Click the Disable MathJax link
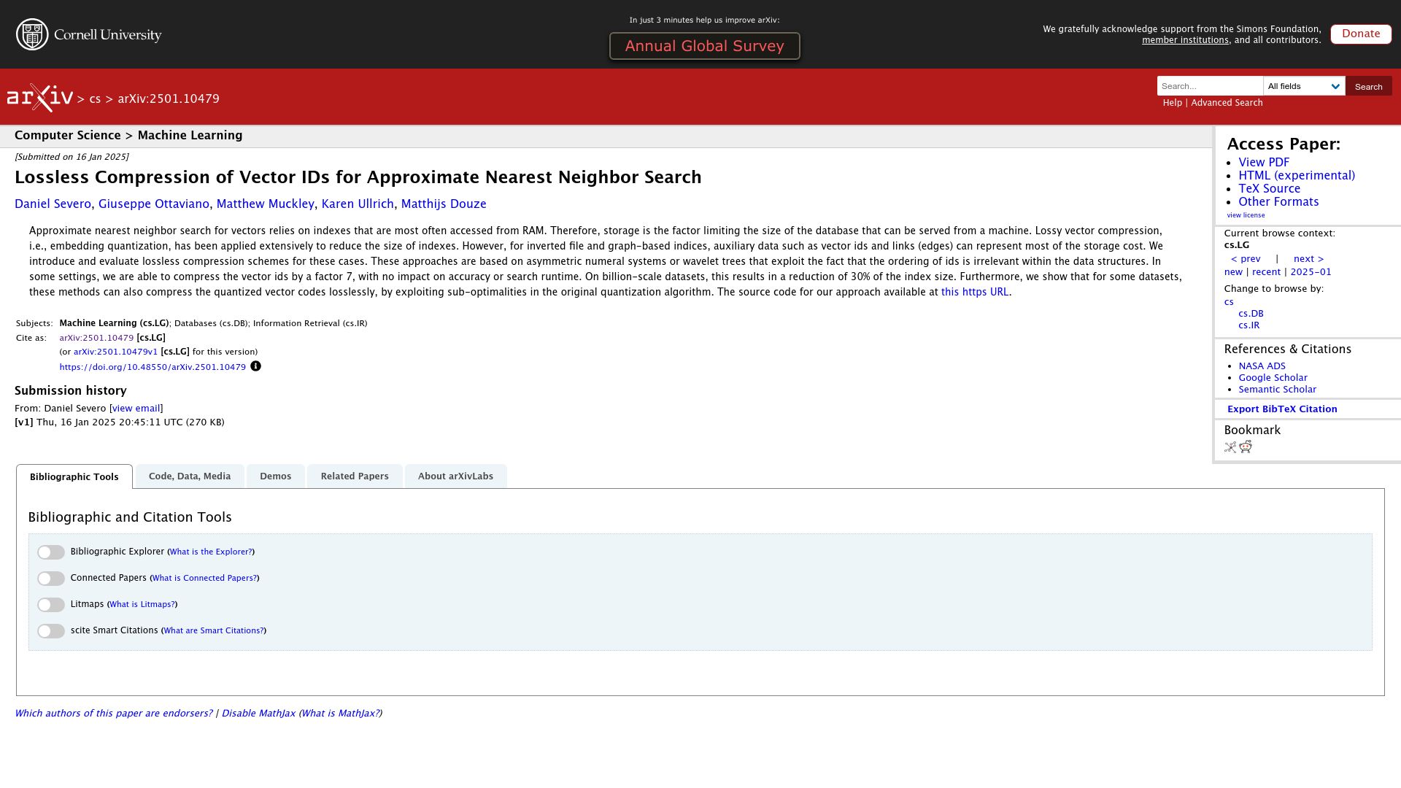1401x788 pixels. coord(258,714)
